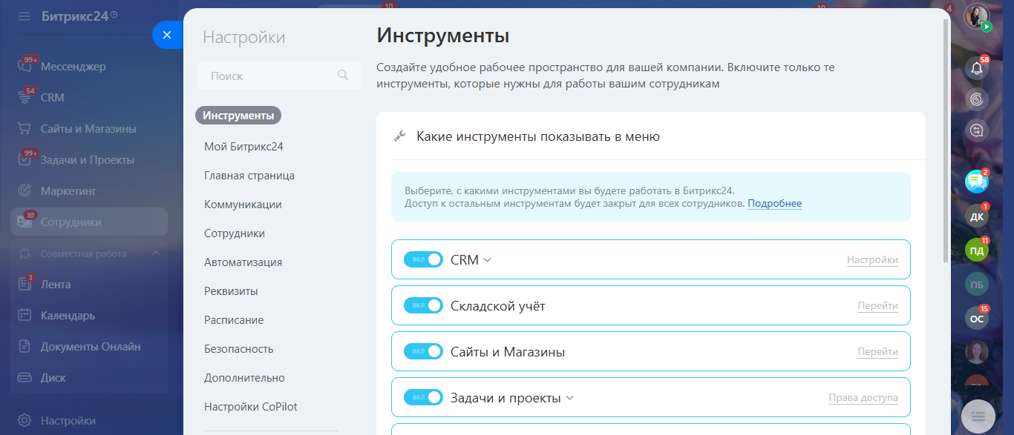Click the clock icon beside the Битрикс24 logo
The image size is (1014, 435).
114,15
